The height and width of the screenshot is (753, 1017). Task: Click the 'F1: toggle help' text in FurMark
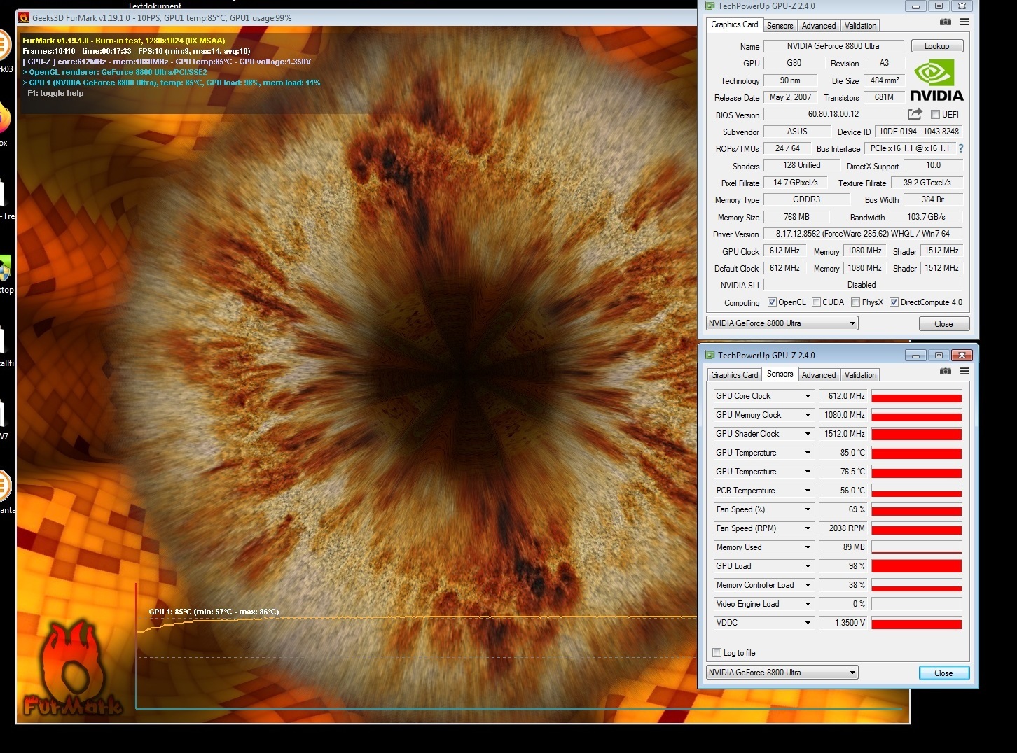[54, 93]
